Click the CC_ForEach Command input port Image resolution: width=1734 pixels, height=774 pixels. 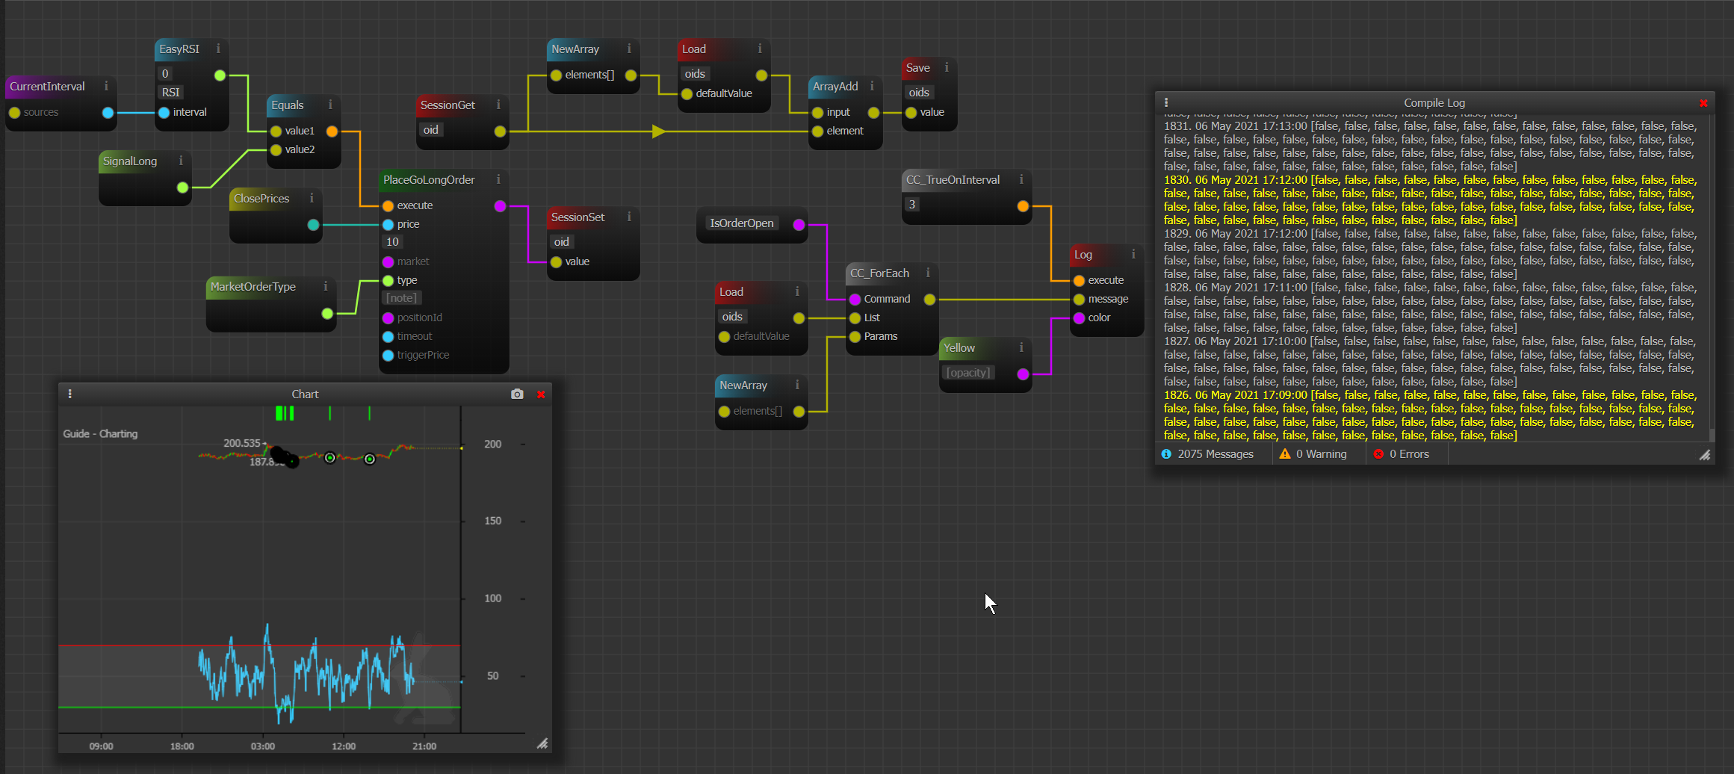pyautogui.click(x=855, y=300)
